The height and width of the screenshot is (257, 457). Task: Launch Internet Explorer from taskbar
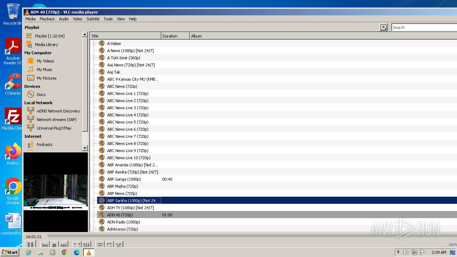pyautogui.click(x=28, y=252)
